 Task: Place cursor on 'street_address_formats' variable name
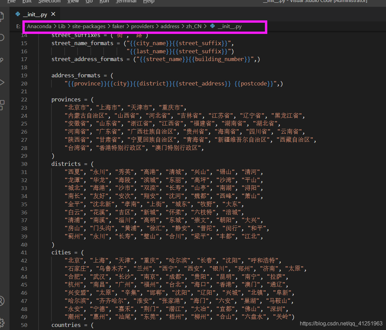(x=87, y=59)
